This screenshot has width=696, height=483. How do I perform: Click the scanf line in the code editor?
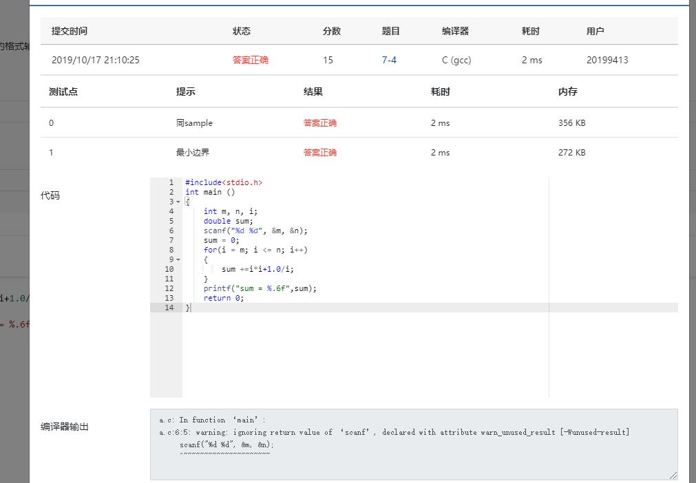[x=255, y=231]
